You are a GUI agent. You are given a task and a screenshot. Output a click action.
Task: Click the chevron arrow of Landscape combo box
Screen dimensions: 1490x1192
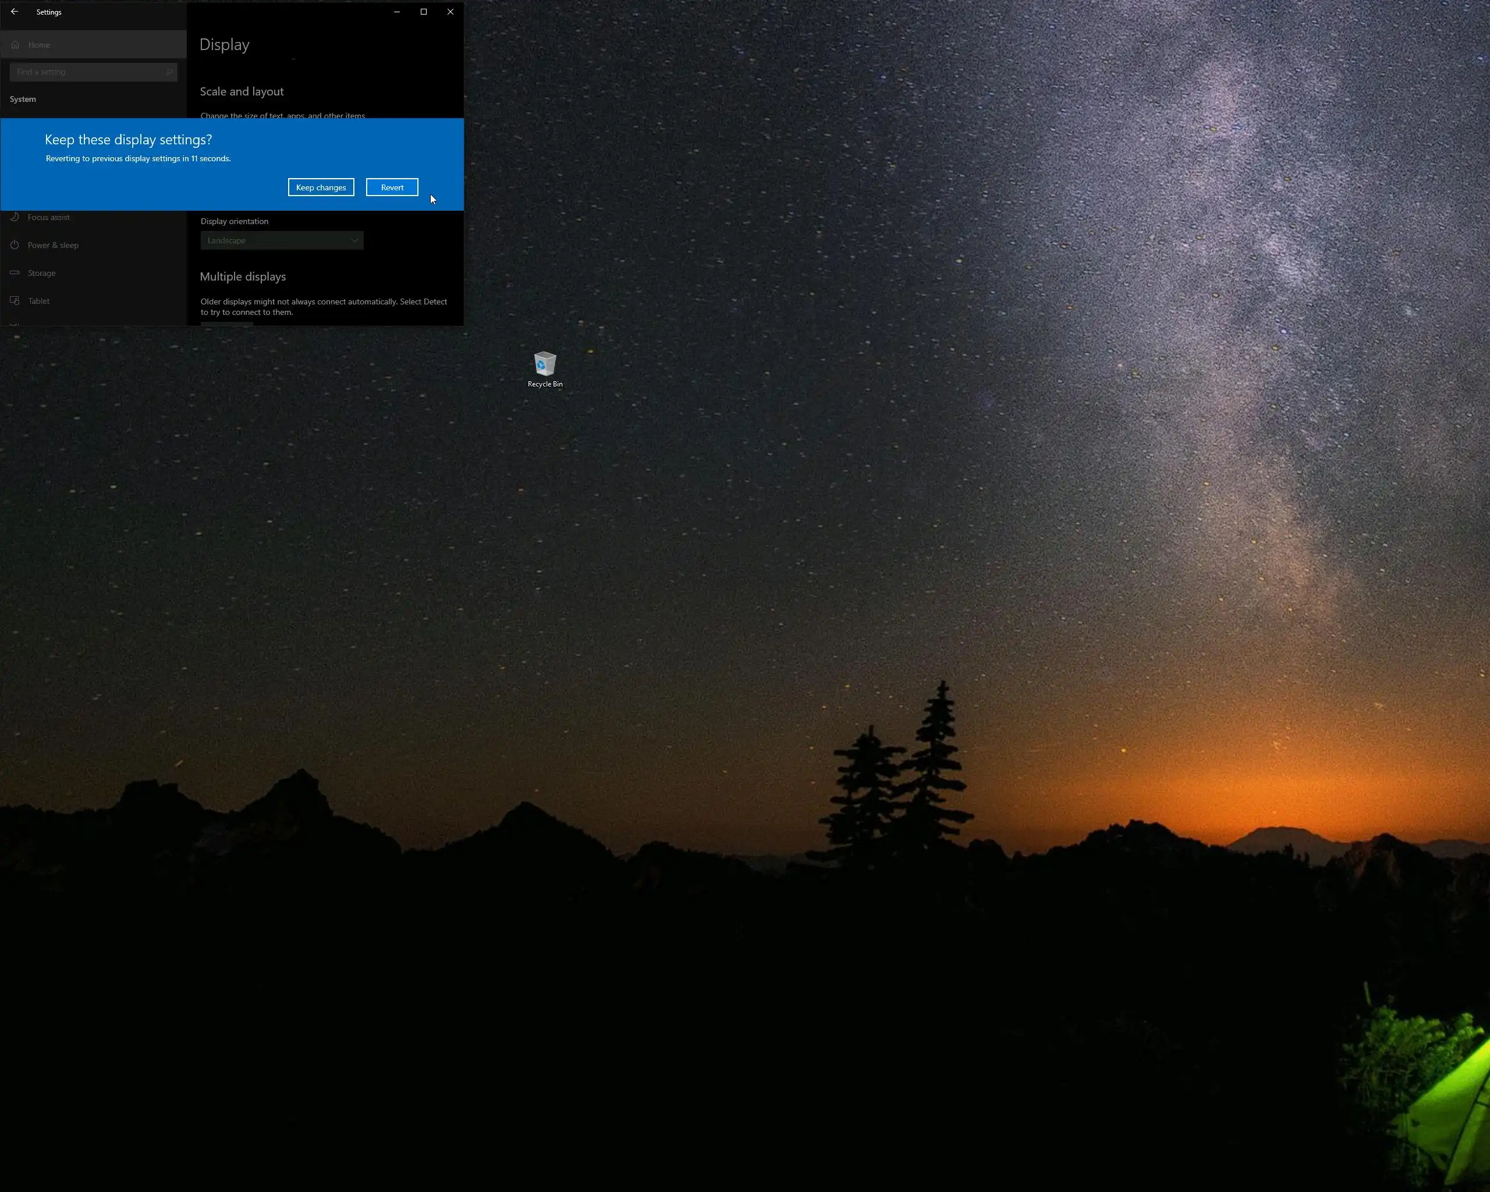(x=354, y=240)
